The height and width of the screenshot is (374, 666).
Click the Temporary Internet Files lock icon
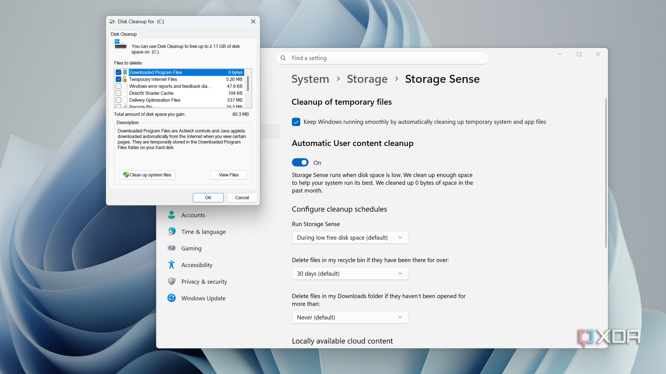[x=125, y=79]
